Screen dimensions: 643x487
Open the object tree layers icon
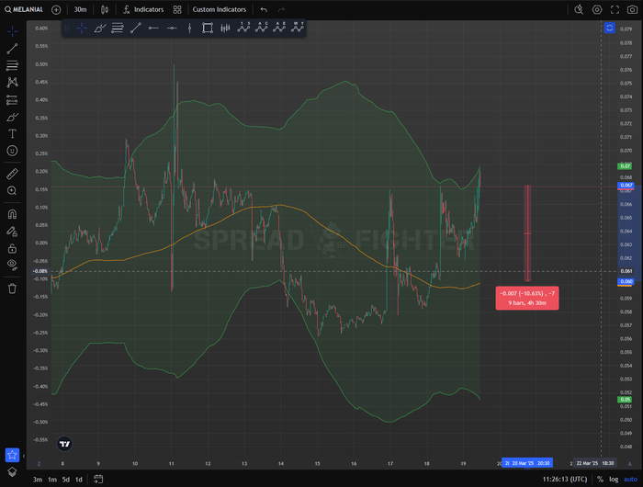tap(12, 471)
